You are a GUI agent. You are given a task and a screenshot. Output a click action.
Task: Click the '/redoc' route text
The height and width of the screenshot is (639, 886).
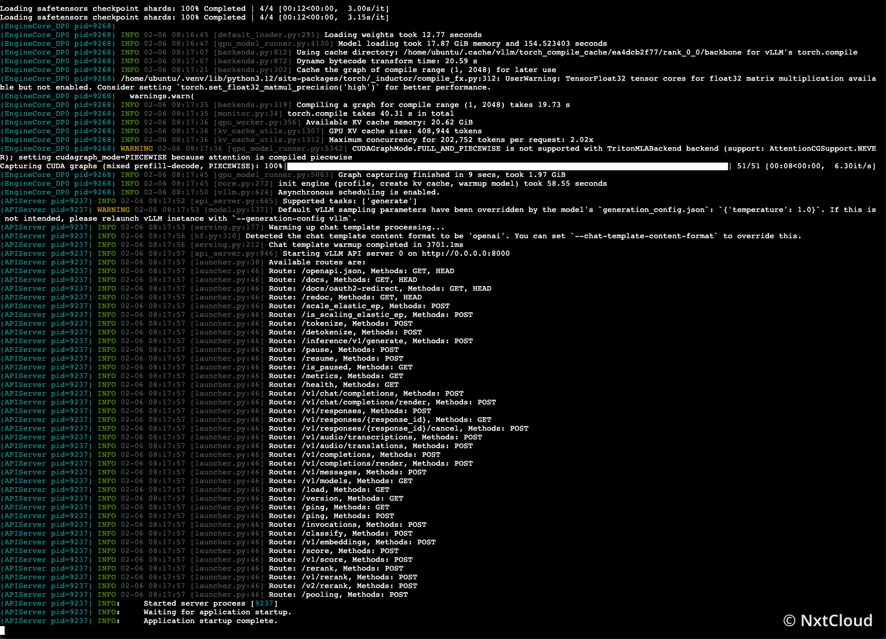point(315,297)
